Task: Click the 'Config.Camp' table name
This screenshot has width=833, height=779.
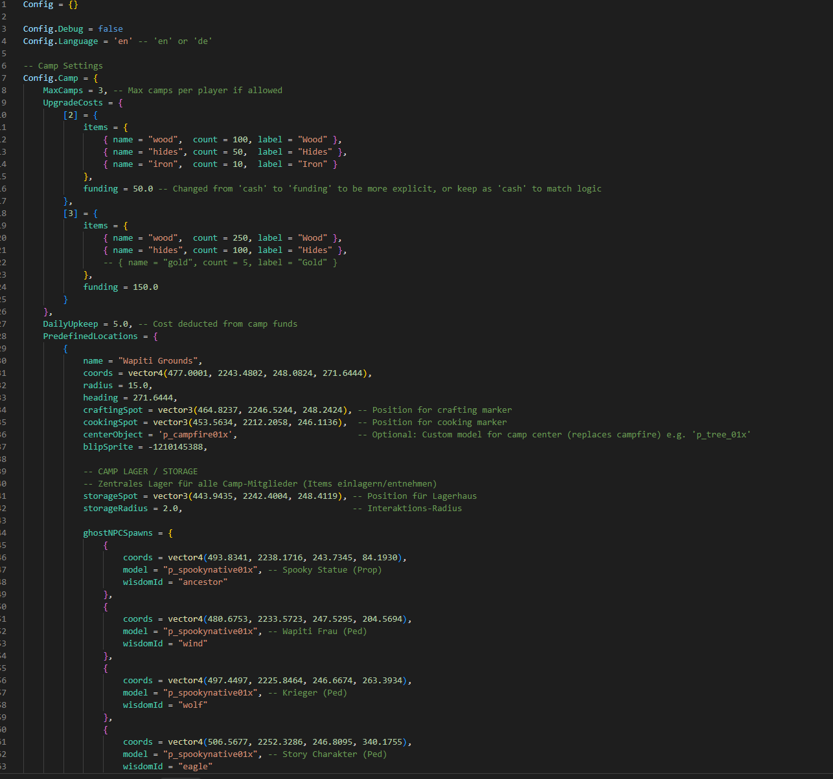Action: click(51, 78)
